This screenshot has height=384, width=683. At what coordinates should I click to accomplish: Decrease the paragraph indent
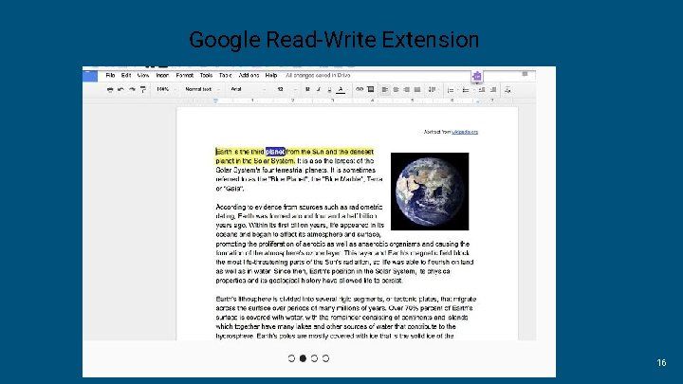pyautogui.click(x=482, y=90)
